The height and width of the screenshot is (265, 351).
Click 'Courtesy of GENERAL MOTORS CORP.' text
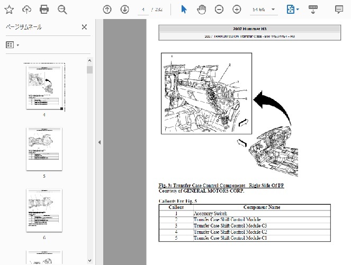pyautogui.click(x=201, y=191)
